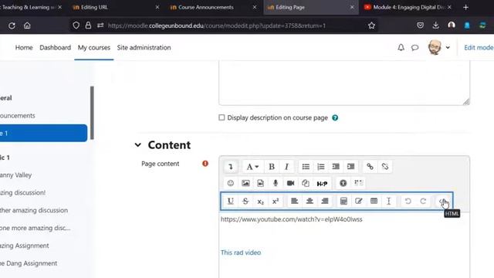Image resolution: width=494 pixels, height=278 pixels.
Task: Open the emoji picker
Action: tap(231, 183)
